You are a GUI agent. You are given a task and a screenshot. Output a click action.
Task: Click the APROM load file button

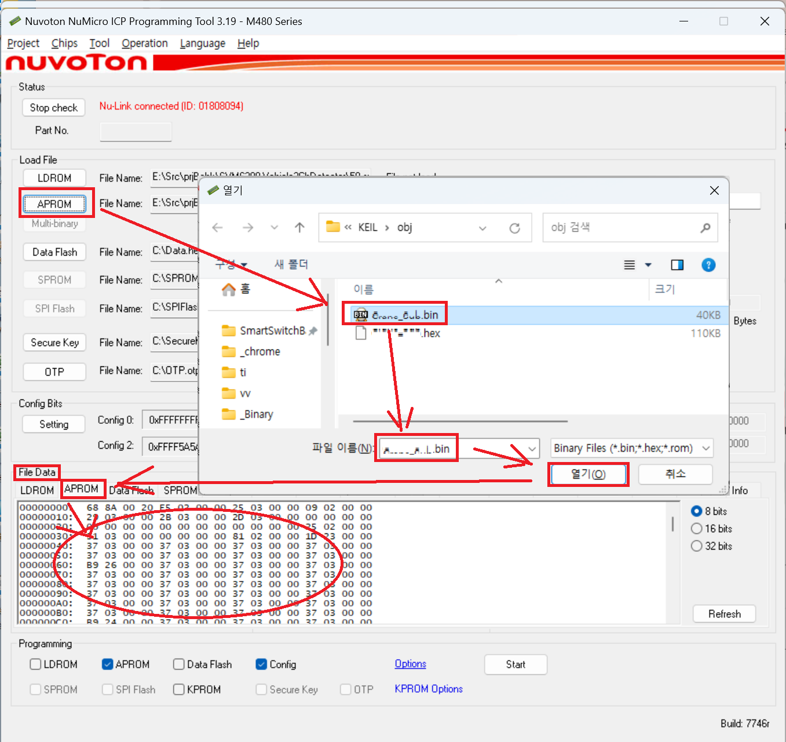[x=54, y=204]
